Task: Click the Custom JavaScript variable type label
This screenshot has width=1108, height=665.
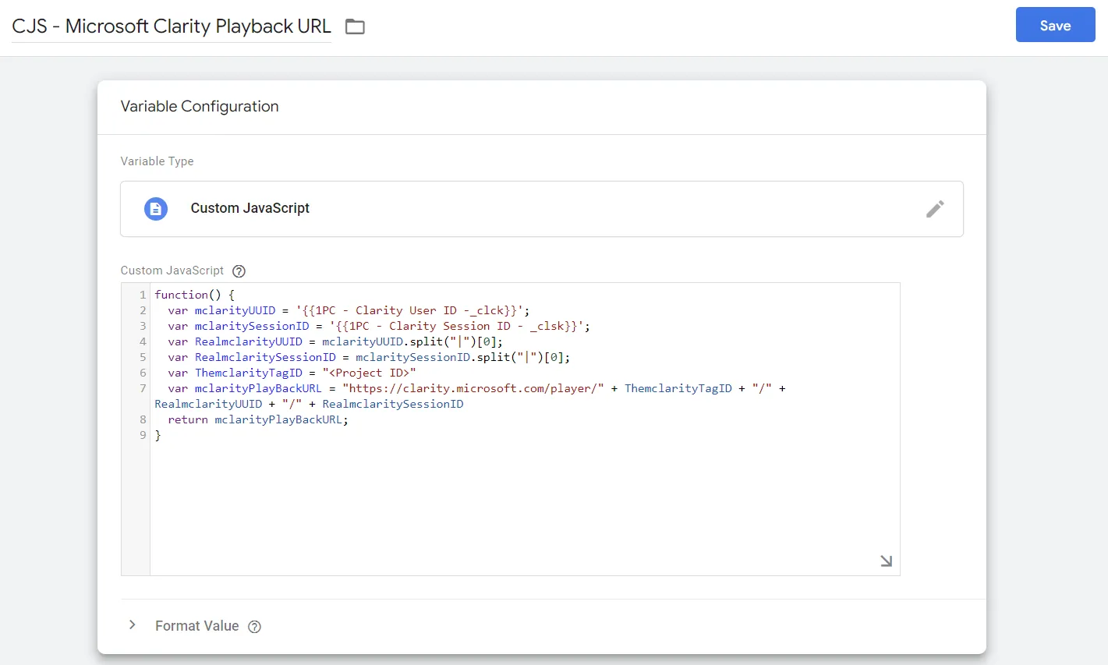Action: [250, 208]
